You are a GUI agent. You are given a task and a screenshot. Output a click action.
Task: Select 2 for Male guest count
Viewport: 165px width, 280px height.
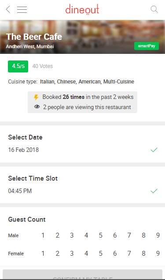(x=57, y=235)
